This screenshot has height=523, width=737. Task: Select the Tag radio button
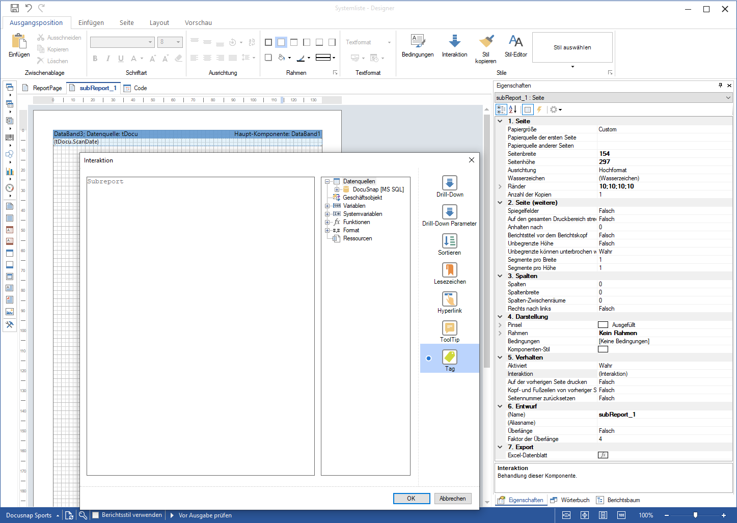(429, 358)
